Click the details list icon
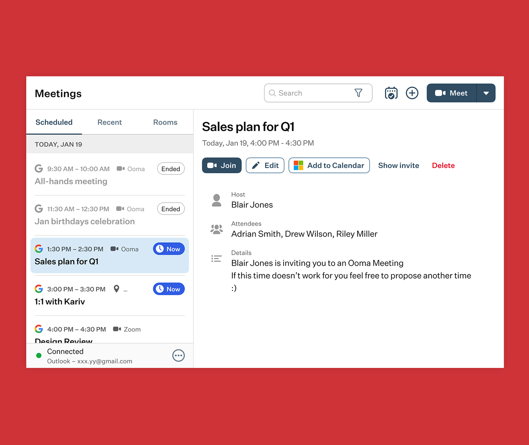Screen dimensions: 529x445 pyautogui.click(x=216, y=259)
